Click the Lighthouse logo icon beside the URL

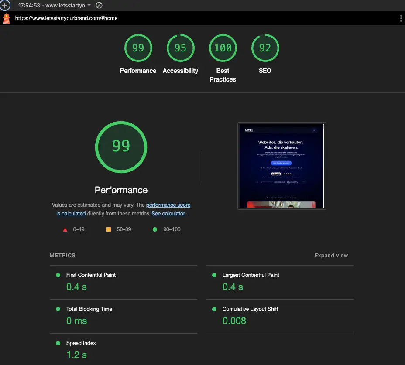pos(6,18)
